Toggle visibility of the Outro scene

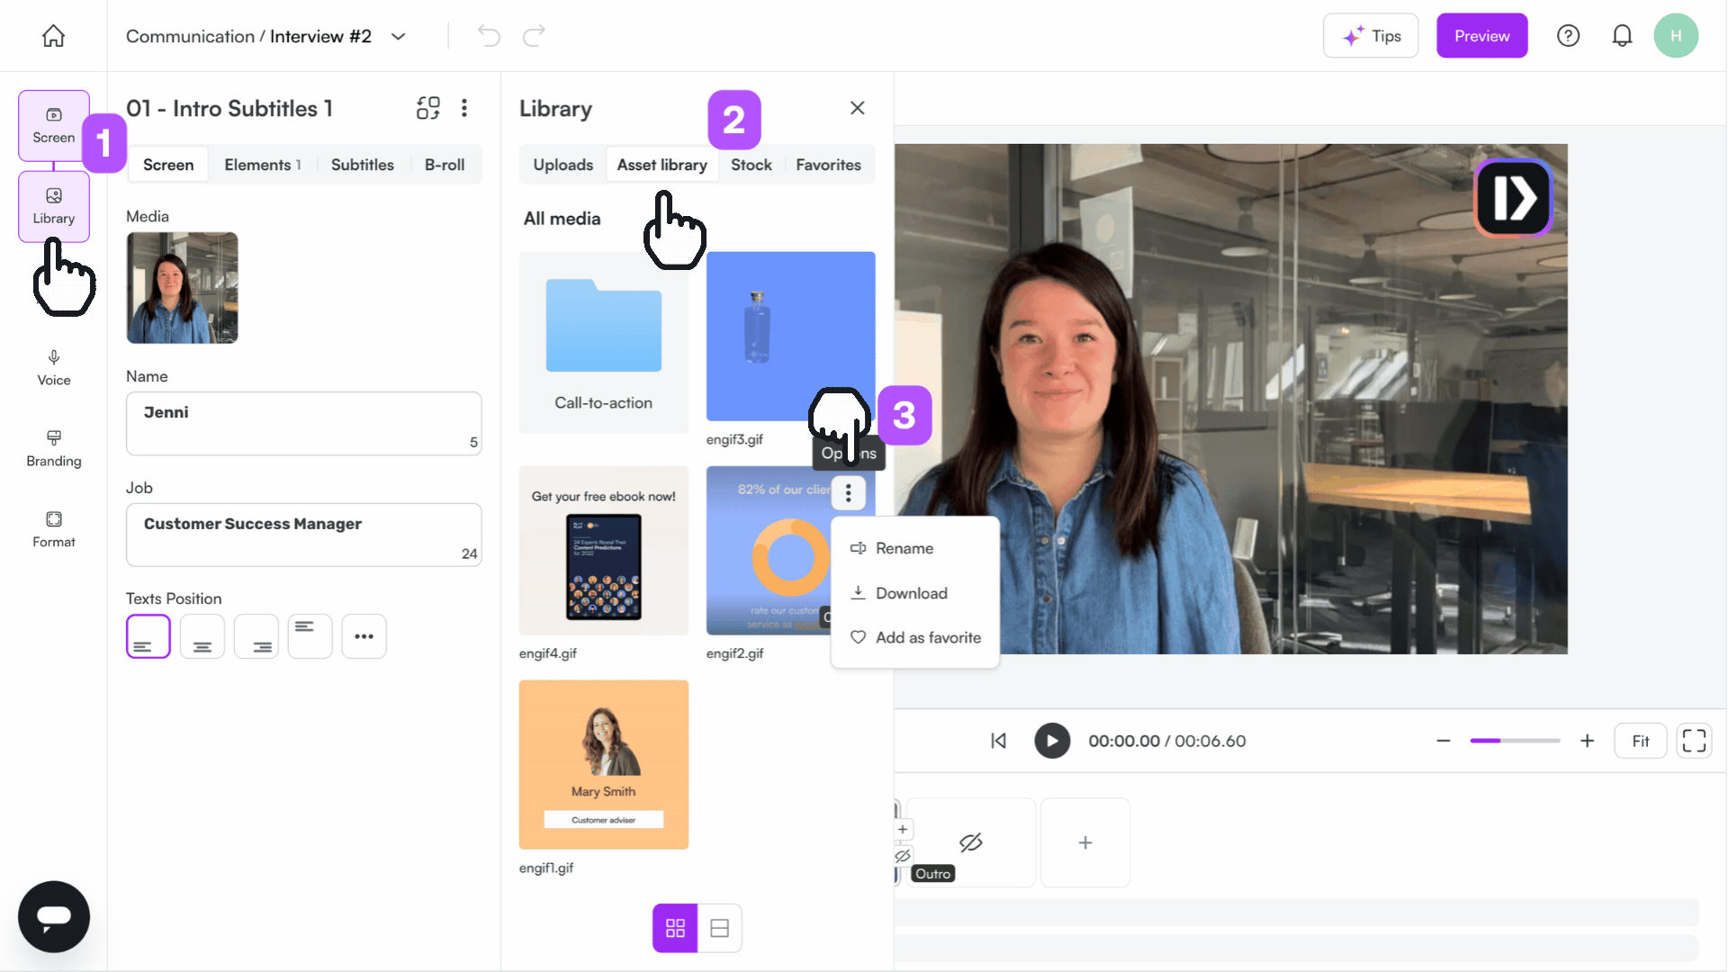[970, 842]
